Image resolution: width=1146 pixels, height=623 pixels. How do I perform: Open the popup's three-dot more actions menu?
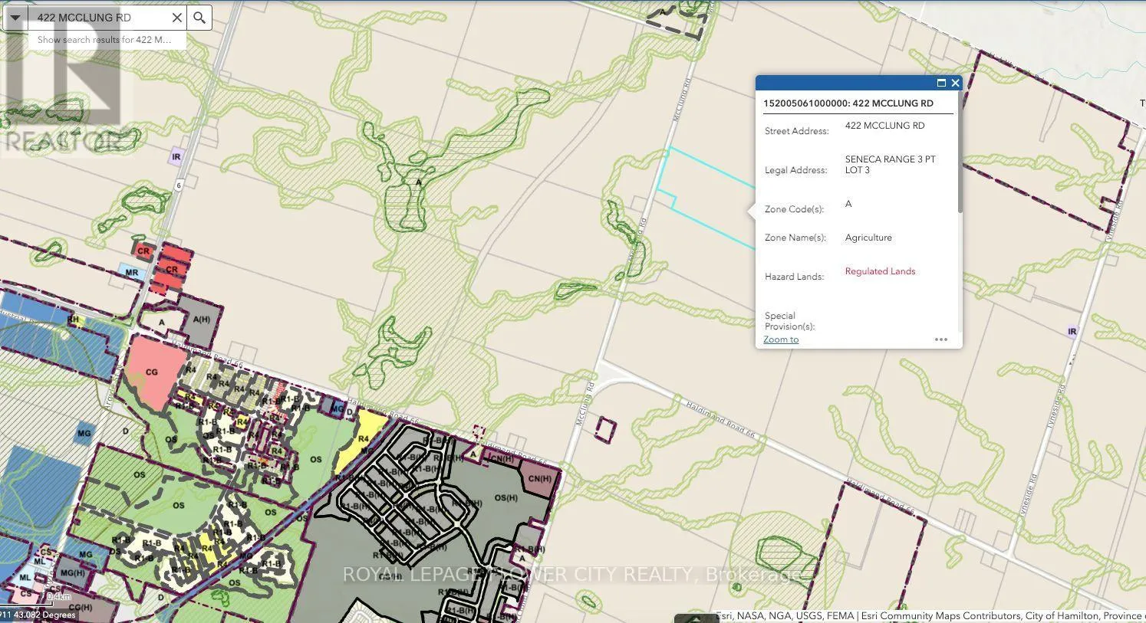(941, 339)
